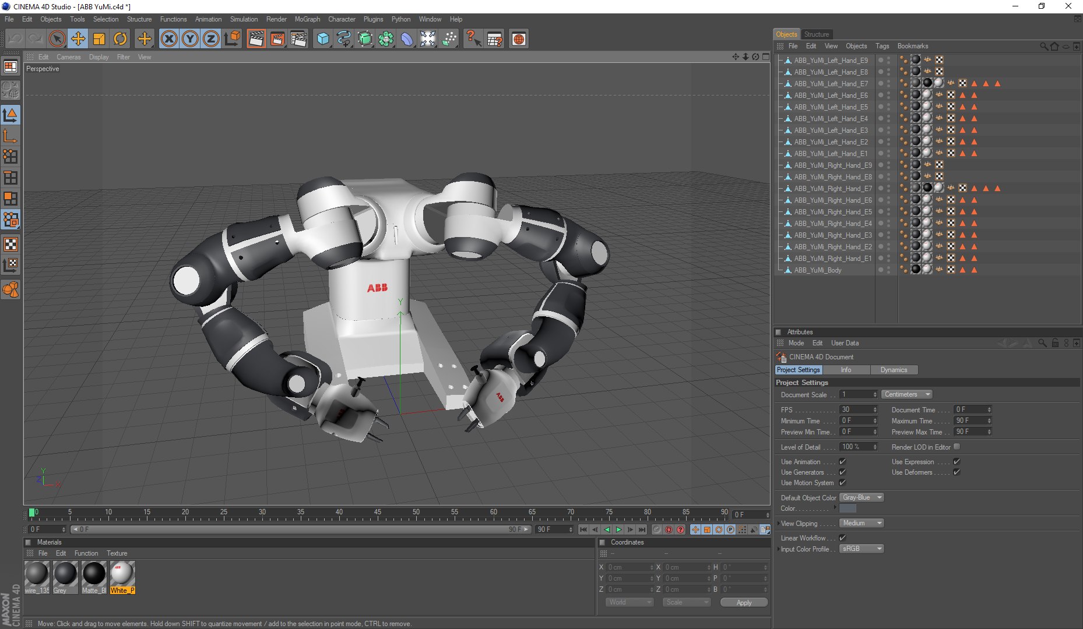Jump to the animation start

point(583,529)
